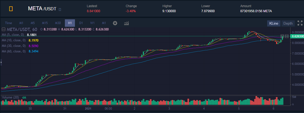This screenshot has width=304, height=113.
Task: Click the change value -3.48%
Action: pyautogui.click(x=131, y=11)
